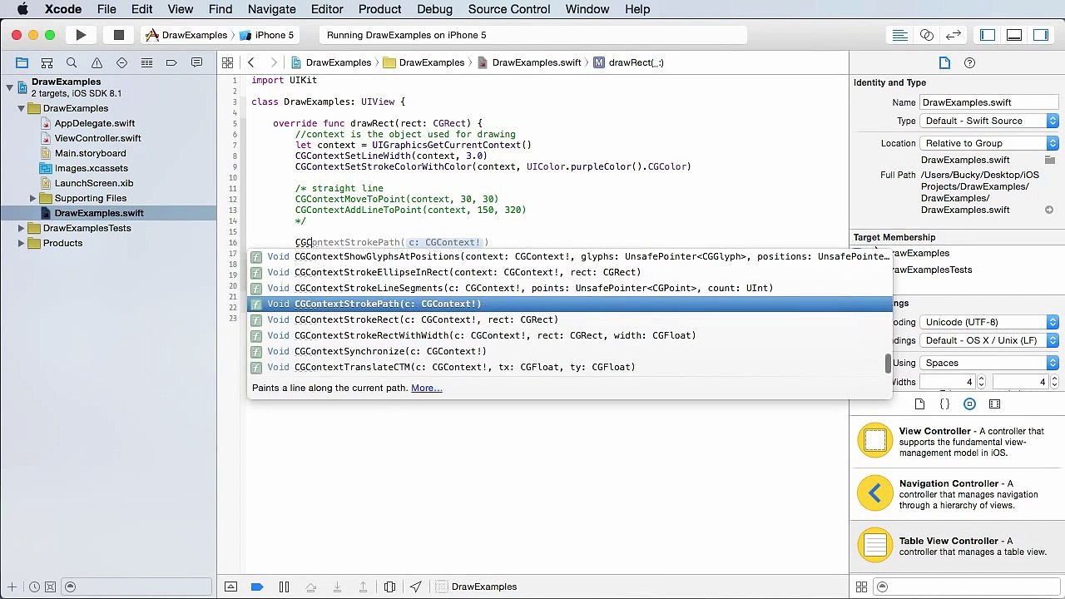This screenshot has width=1065, height=599.
Task: Open the project navigator folder icon
Action: pyautogui.click(x=22, y=62)
